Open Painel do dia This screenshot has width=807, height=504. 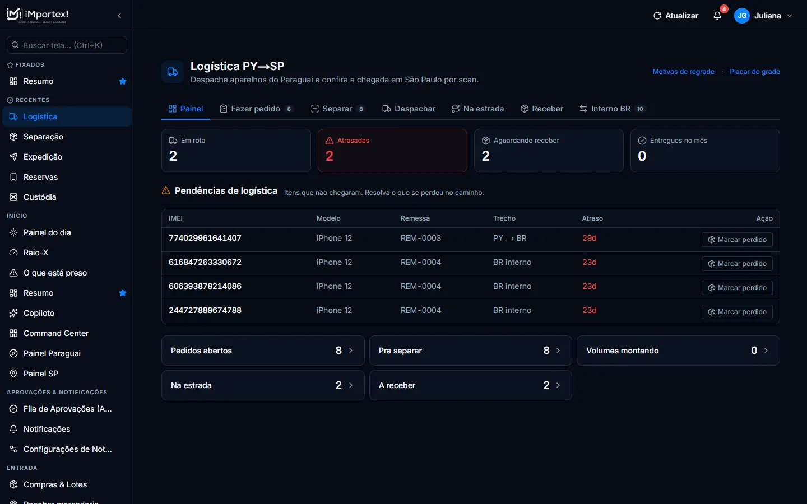[x=67, y=232]
